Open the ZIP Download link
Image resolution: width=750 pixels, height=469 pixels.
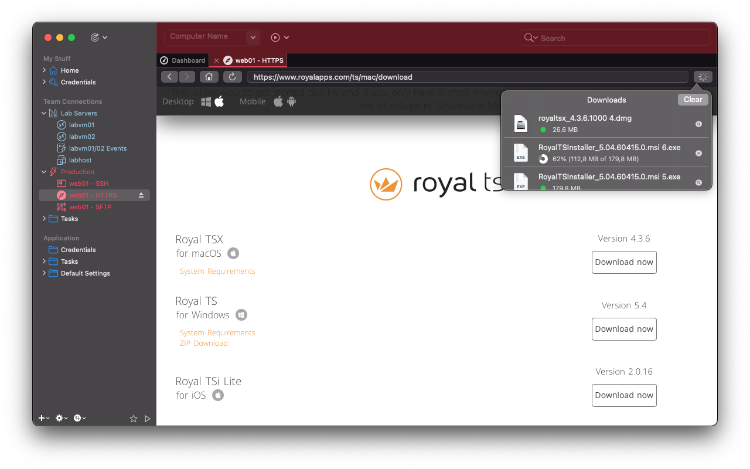(x=203, y=344)
